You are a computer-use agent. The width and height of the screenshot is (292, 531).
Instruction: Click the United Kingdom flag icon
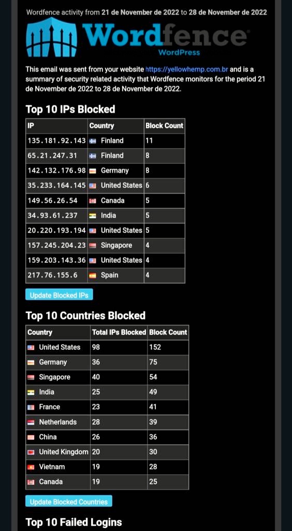pyautogui.click(x=31, y=452)
